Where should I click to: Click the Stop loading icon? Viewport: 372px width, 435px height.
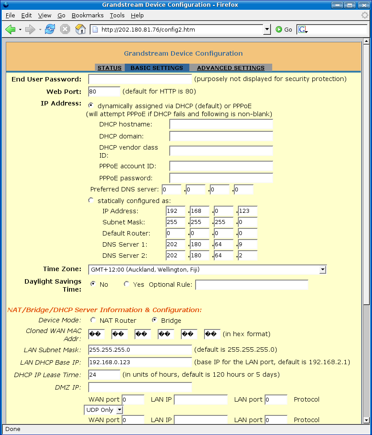pyautogui.click(x=65, y=29)
